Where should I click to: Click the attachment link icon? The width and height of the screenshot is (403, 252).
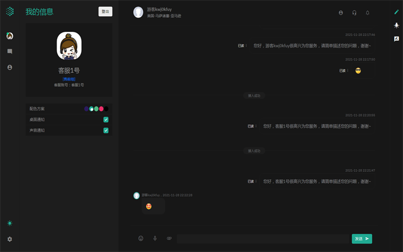coord(169,239)
